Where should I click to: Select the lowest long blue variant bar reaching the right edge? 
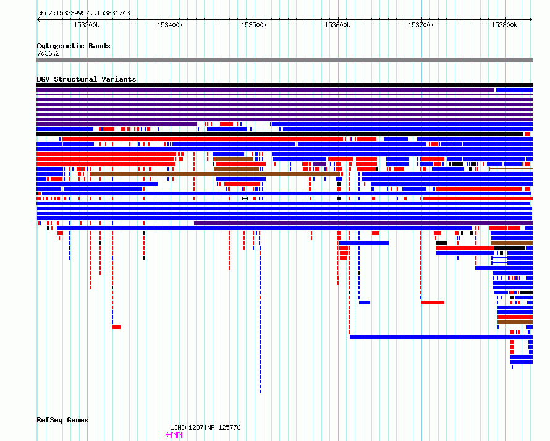coord(441,337)
